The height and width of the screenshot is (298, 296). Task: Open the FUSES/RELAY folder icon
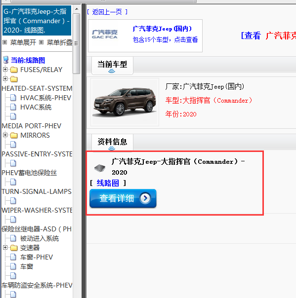pyautogui.click(x=14, y=70)
